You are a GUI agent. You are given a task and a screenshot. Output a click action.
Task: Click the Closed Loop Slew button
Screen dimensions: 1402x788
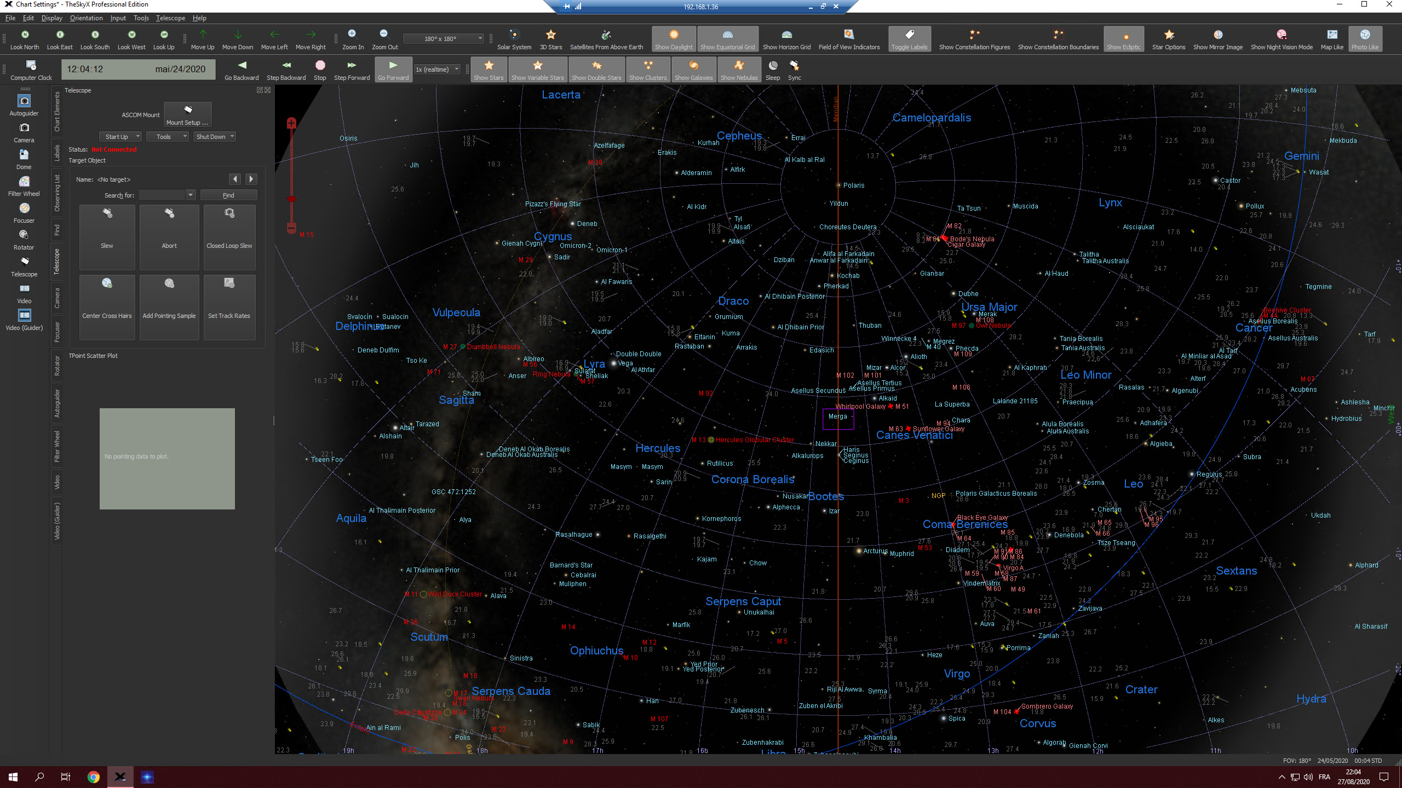pos(229,237)
